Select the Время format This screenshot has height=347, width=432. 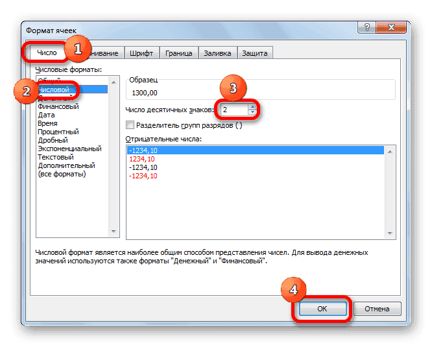click(x=73, y=123)
